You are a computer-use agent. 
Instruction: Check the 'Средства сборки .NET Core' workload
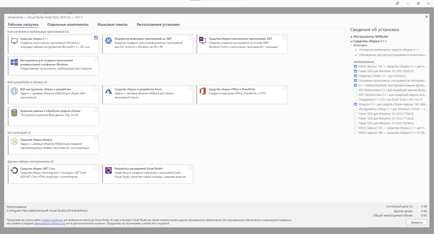coord(96,167)
